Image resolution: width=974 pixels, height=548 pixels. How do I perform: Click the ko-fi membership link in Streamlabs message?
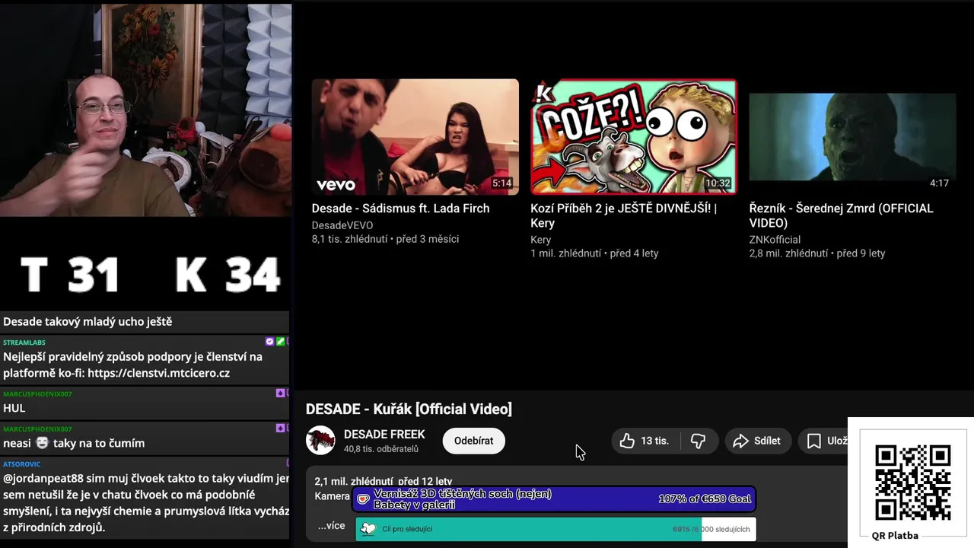[x=158, y=373]
